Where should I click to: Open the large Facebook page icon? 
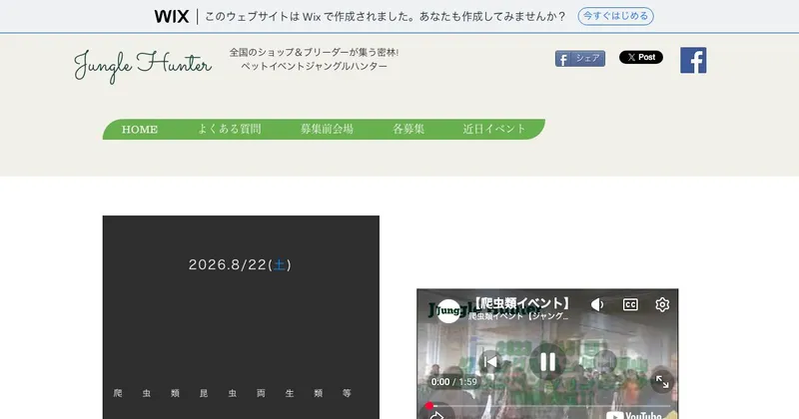pos(693,60)
